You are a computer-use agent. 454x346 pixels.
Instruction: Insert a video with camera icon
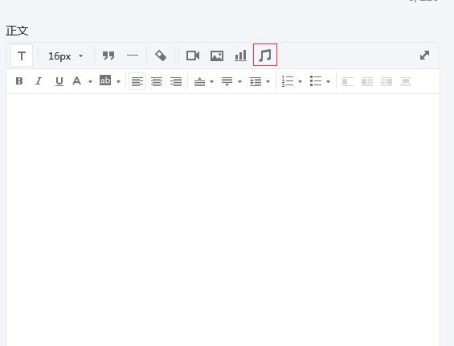pos(193,56)
